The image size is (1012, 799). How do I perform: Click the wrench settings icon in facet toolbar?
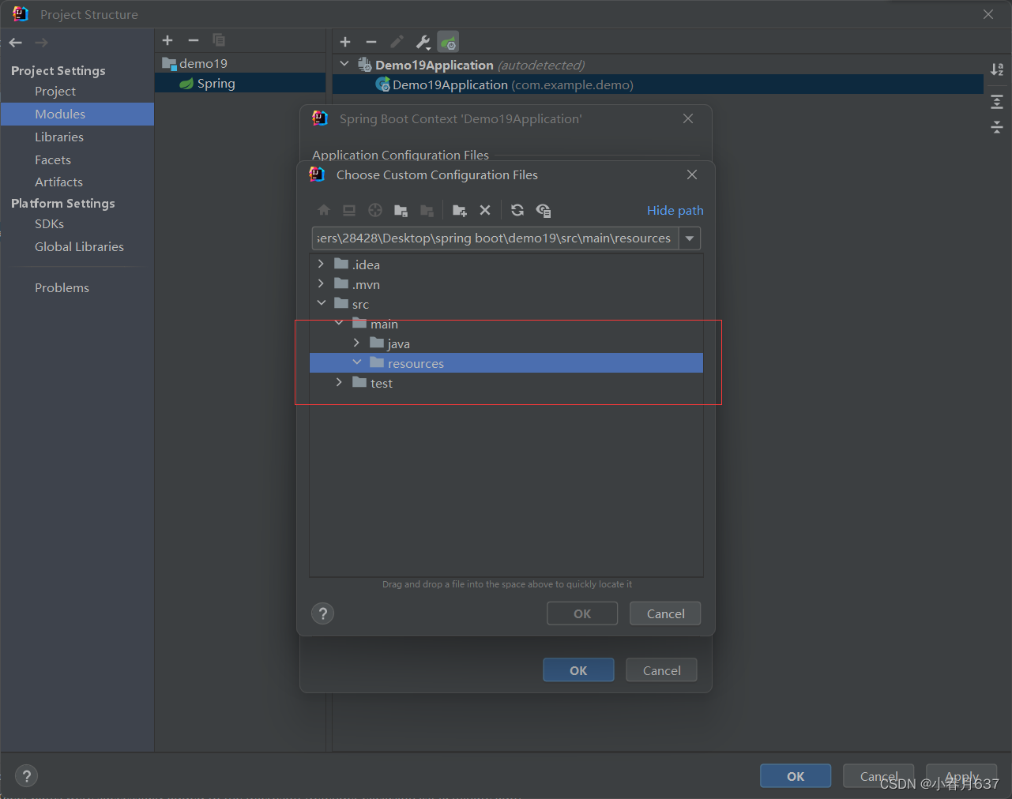point(423,42)
